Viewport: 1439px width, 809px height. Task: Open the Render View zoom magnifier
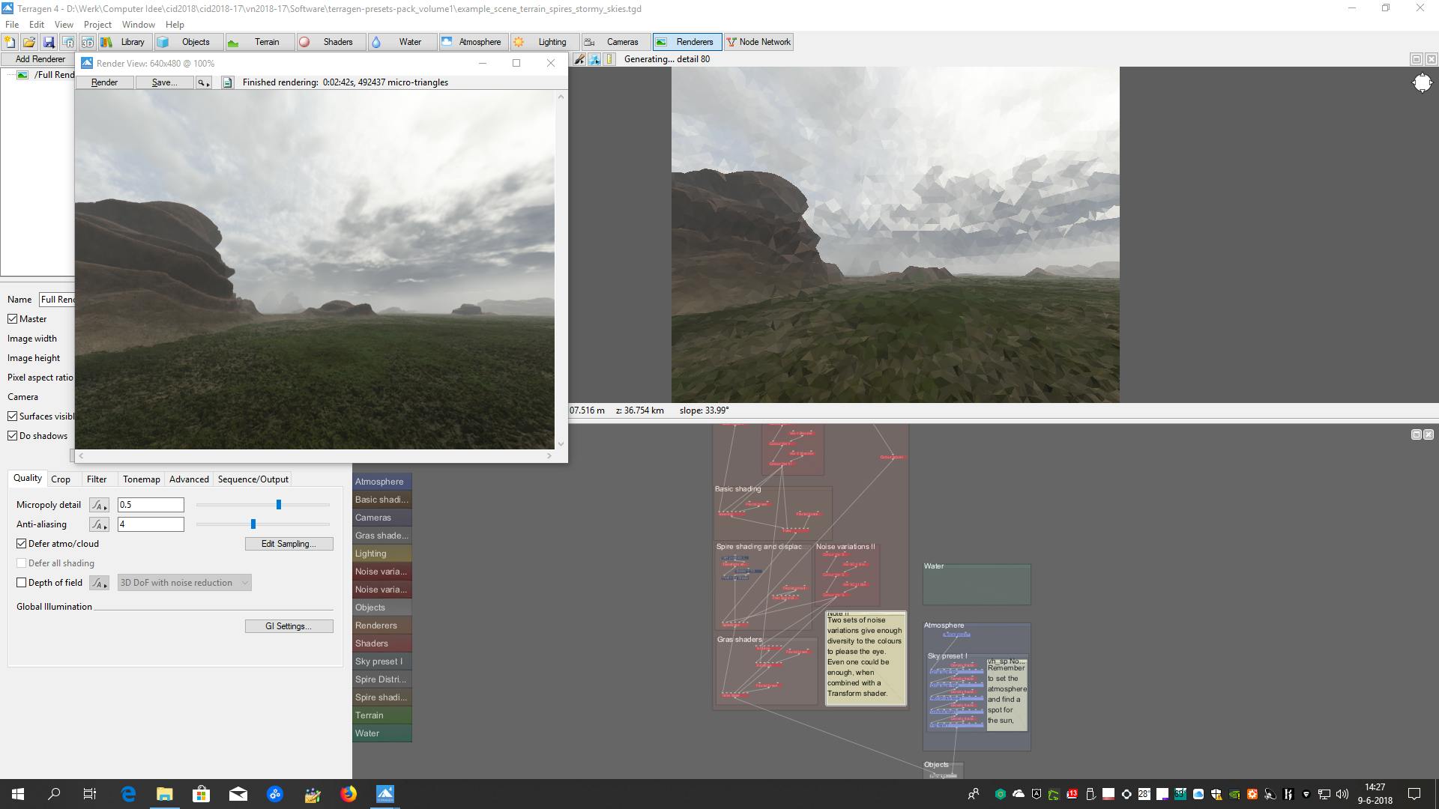(203, 82)
